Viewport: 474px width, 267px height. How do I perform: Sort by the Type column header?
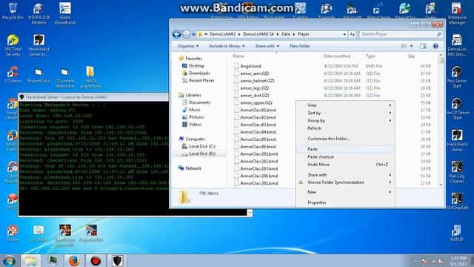[x=370, y=56]
